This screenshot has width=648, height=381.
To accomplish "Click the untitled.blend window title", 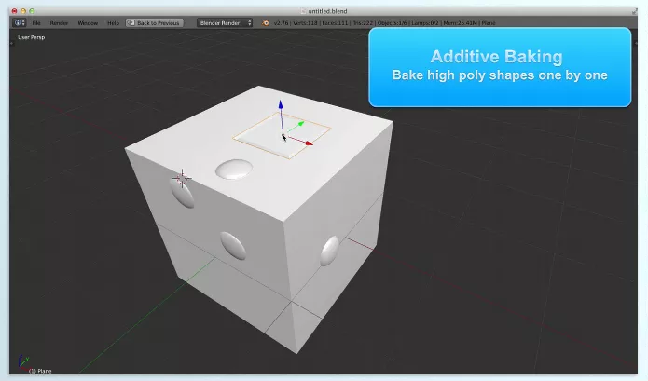I will (327, 11).
